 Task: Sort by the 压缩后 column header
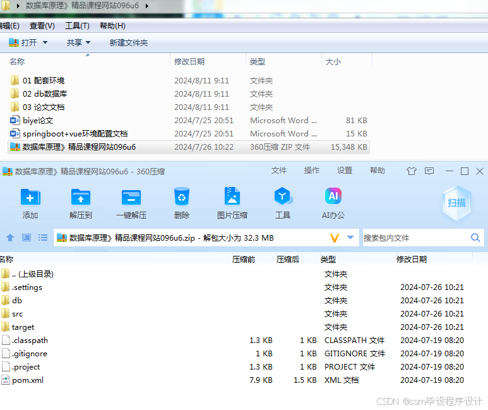pos(288,259)
